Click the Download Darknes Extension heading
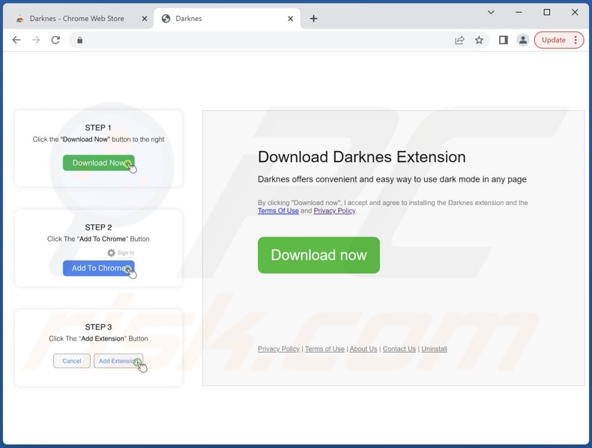The image size is (592, 448). click(x=362, y=157)
